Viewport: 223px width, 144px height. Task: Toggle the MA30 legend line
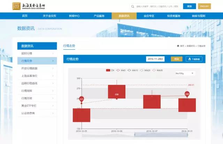[x=157, y=70]
